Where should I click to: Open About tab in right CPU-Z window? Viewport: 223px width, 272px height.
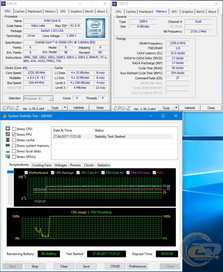[x=212, y=12]
